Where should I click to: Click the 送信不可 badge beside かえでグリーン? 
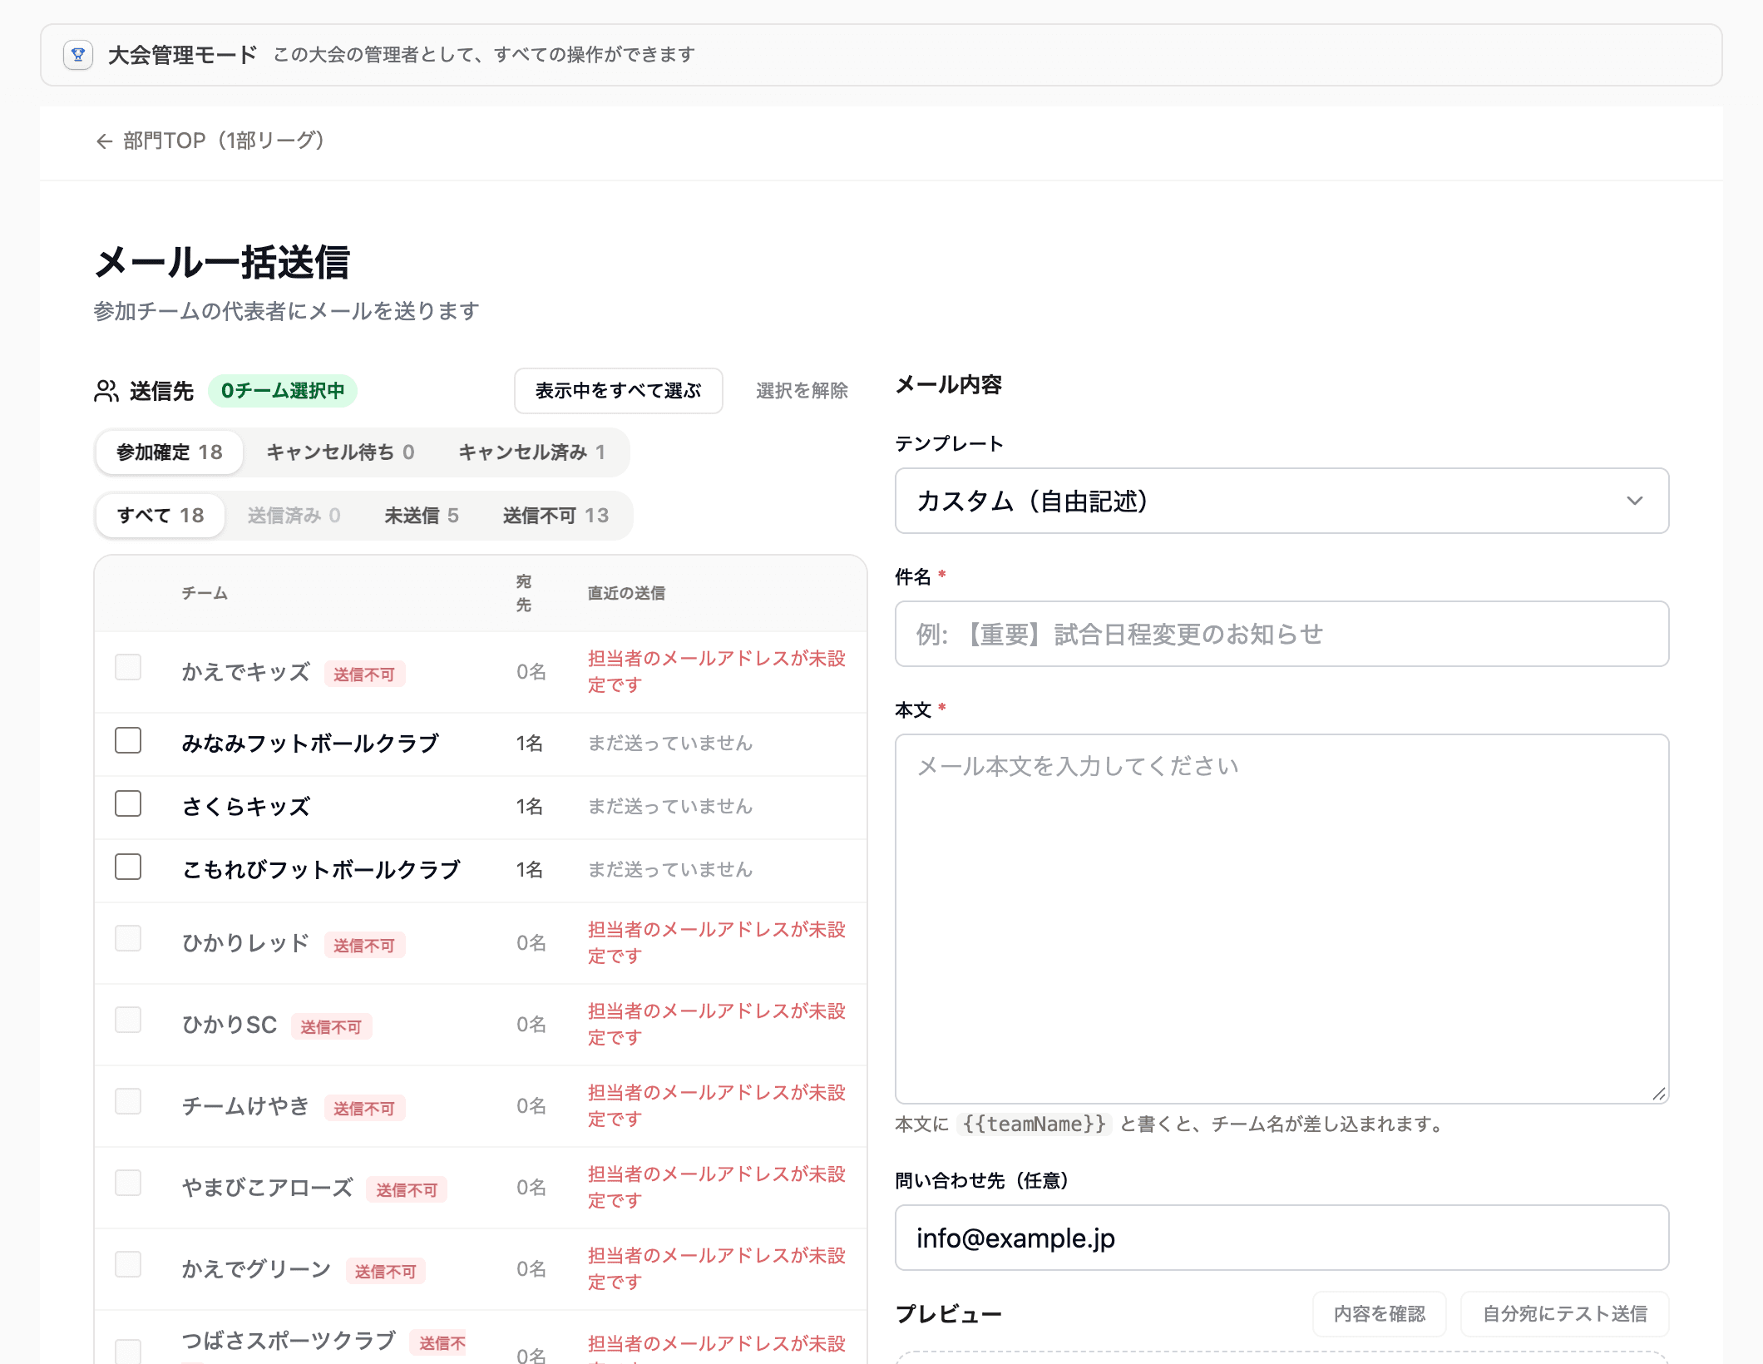click(385, 1272)
